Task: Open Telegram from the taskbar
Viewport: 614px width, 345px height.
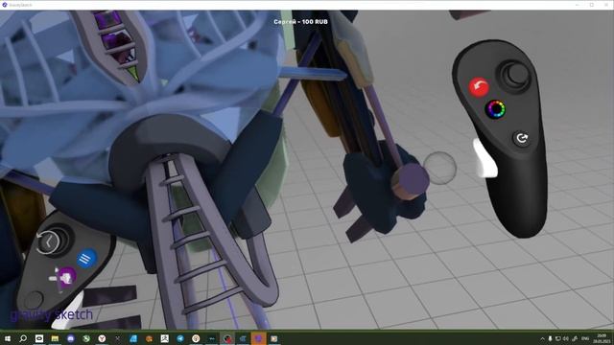Action: click(180, 338)
